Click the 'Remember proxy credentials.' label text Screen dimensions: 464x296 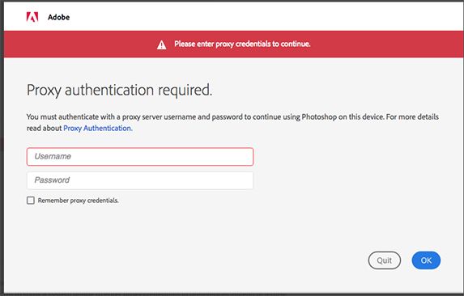tap(78, 201)
